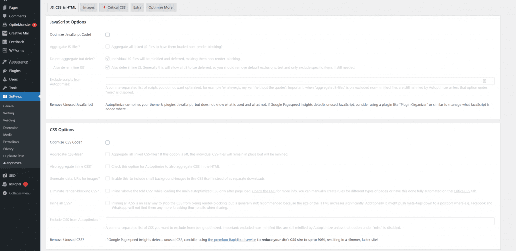Viewport: 516px width, 251px height.
Task: Open Reading settings submenu item
Action: (9, 120)
